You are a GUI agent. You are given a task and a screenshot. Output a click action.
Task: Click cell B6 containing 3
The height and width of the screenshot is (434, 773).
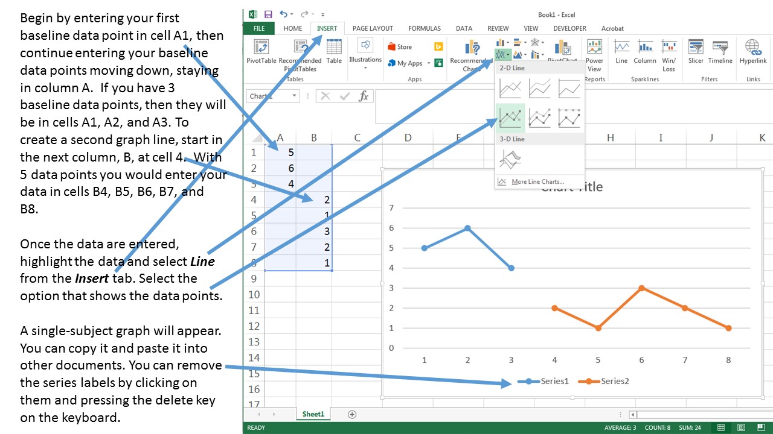(x=314, y=231)
